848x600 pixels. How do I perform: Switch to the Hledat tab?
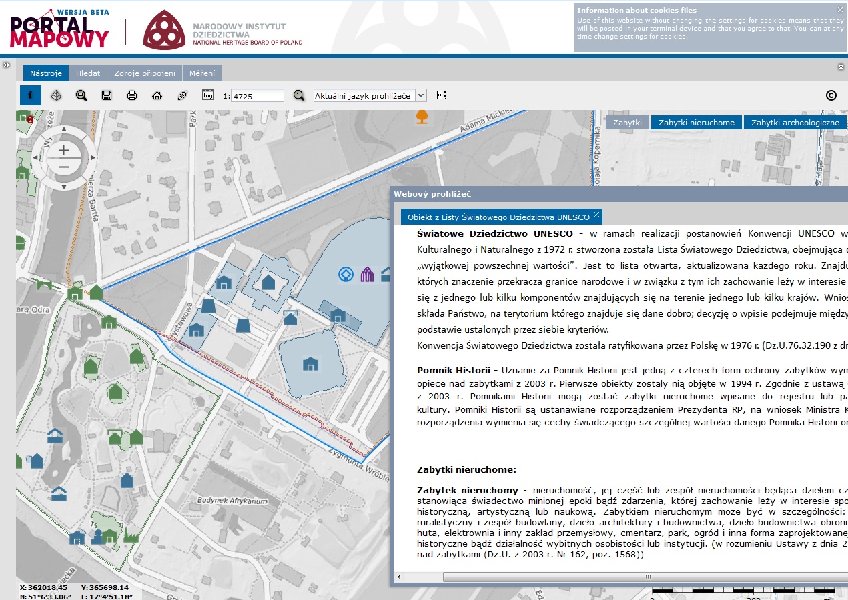pyautogui.click(x=88, y=73)
